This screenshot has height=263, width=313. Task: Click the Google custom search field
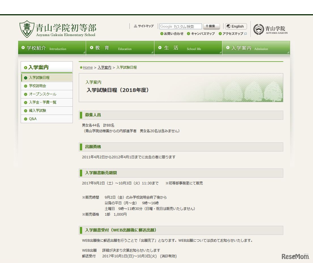(180, 26)
